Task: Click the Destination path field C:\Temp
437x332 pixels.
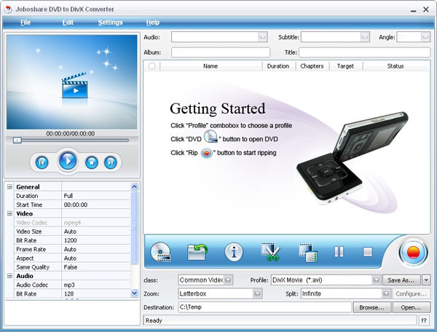Action: (265, 307)
